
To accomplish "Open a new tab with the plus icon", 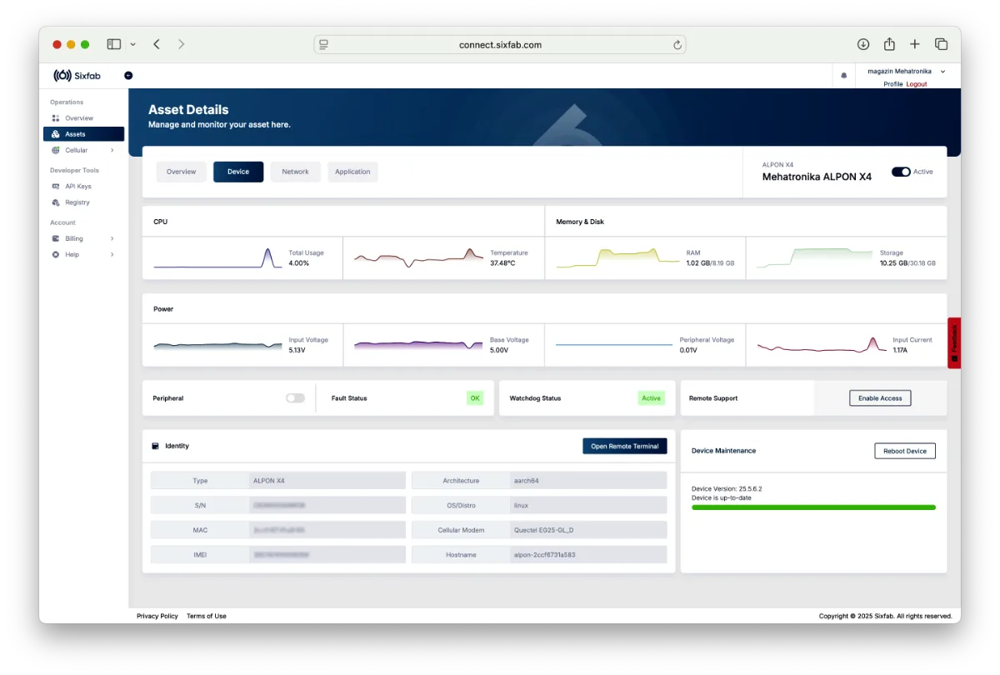I will pos(915,44).
